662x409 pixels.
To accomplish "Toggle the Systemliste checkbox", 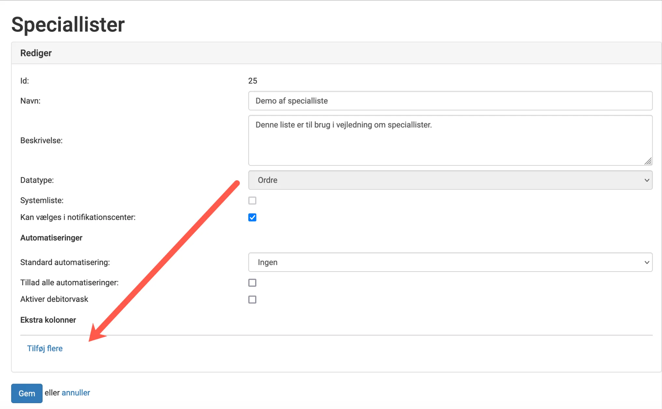I will (252, 201).
